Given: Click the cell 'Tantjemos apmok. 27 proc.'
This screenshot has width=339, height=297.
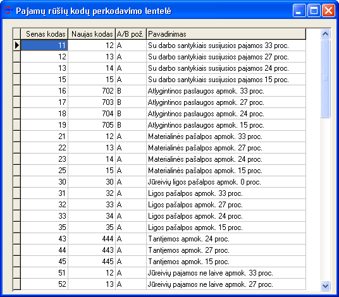Looking at the screenshot, I should click(226, 250).
